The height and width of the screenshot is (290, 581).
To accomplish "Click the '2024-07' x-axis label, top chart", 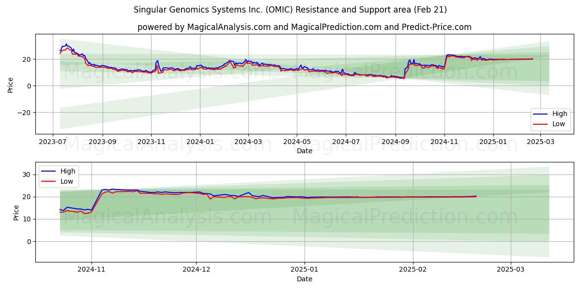I will pos(346,142).
